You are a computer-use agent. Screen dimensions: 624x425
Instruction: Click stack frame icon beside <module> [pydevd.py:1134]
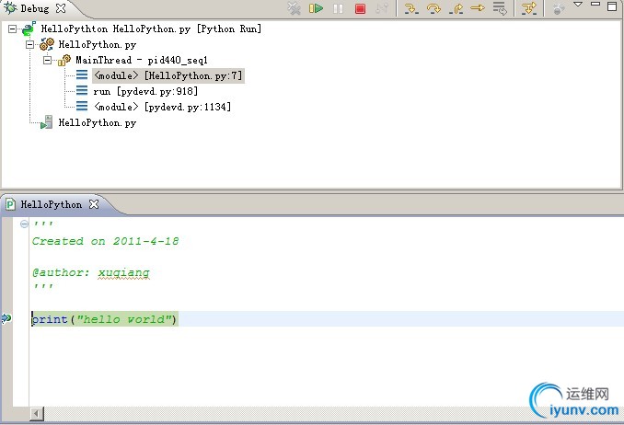coord(82,107)
